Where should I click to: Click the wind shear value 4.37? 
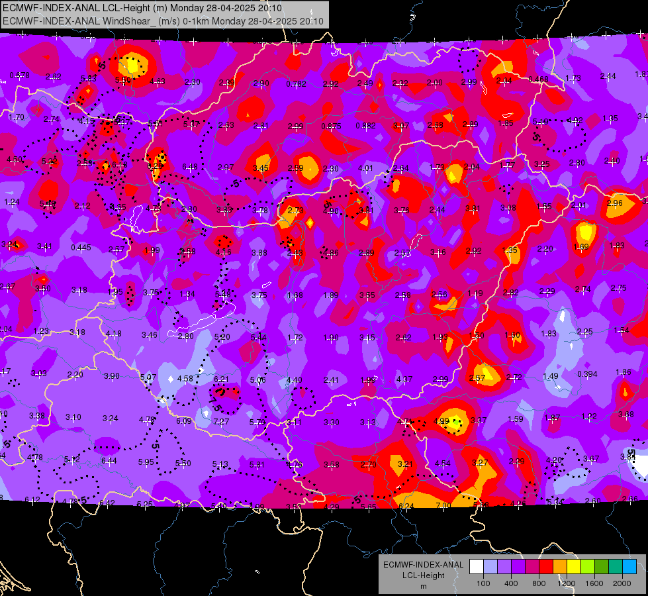pyautogui.click(x=404, y=379)
